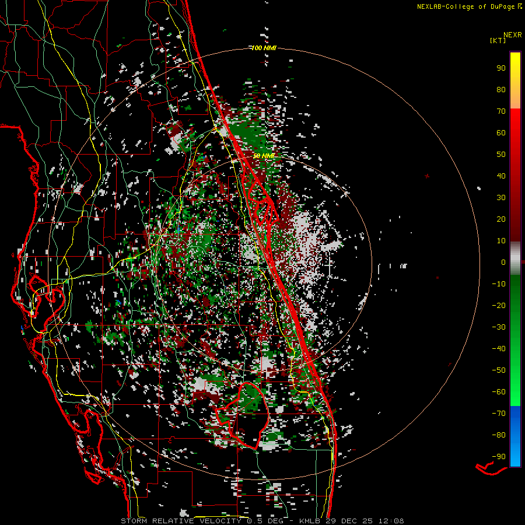The height and width of the screenshot is (525, 525).
Task: Select the 100 NMI range ring label
Action: point(264,48)
